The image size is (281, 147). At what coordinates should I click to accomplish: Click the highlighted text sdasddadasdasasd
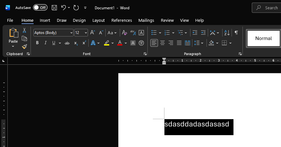pyautogui.click(x=197, y=124)
